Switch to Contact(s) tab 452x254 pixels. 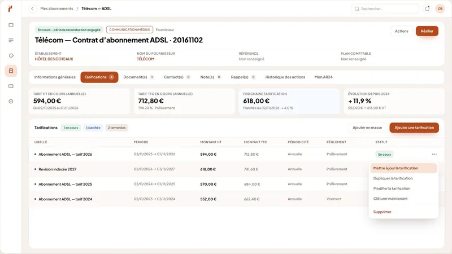click(x=177, y=77)
